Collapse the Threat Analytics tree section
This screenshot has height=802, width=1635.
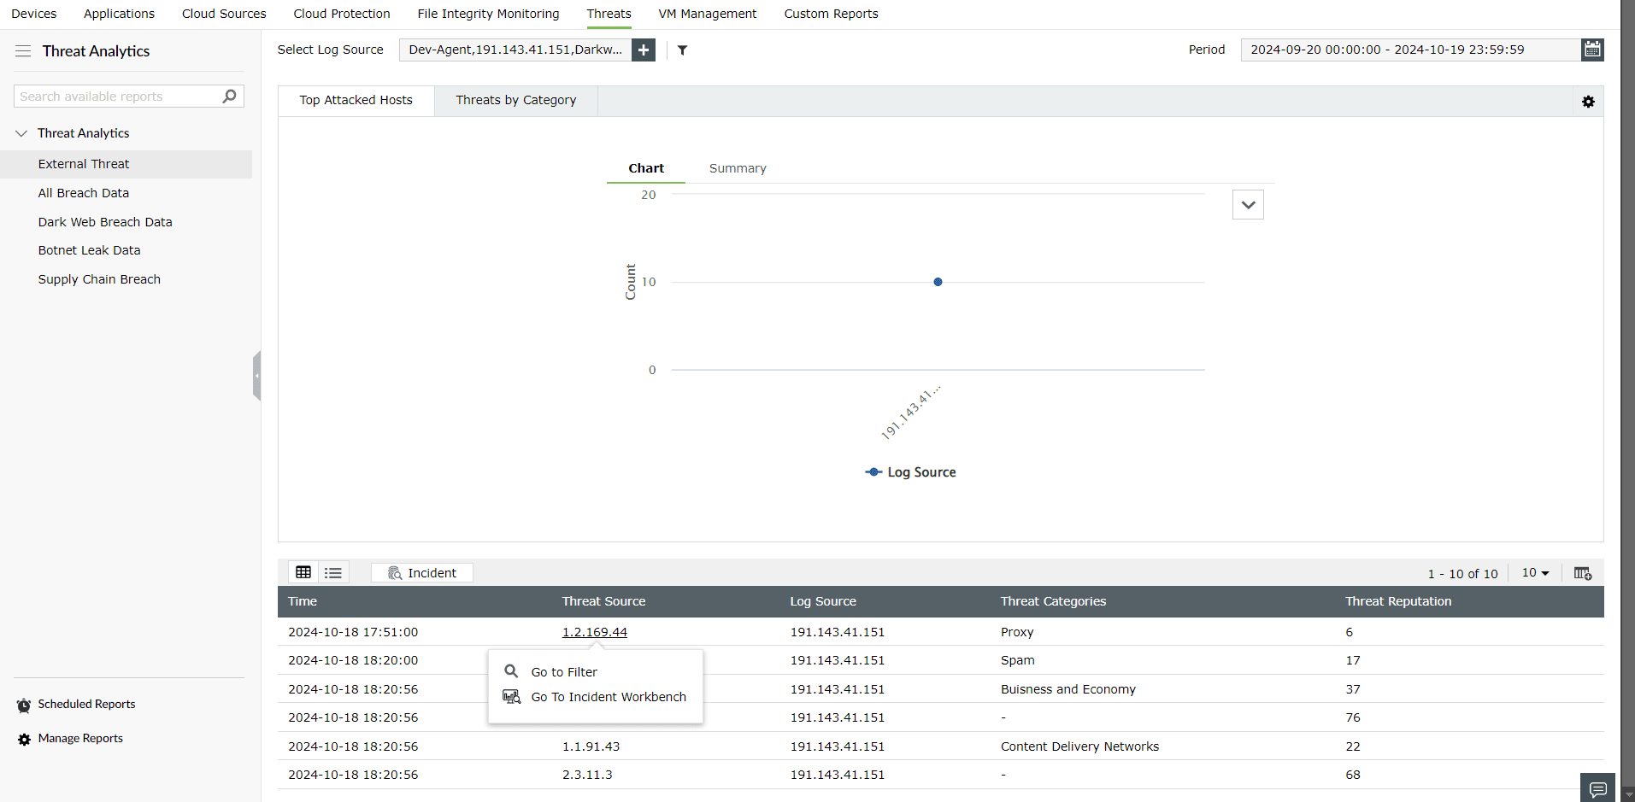coord(22,133)
